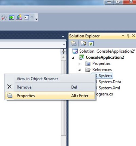Viewport: 136px width, 146px height.
Task: Click Solution Explorer Properties toolbar icon
Action: [74, 43]
